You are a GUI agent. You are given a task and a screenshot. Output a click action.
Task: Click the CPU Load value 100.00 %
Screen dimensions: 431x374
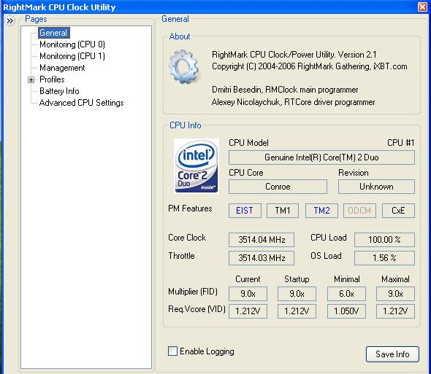click(x=384, y=240)
